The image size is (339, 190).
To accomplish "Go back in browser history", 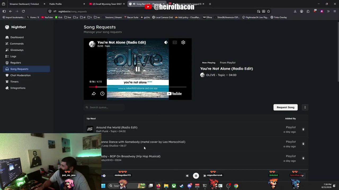I will coord(11,11).
